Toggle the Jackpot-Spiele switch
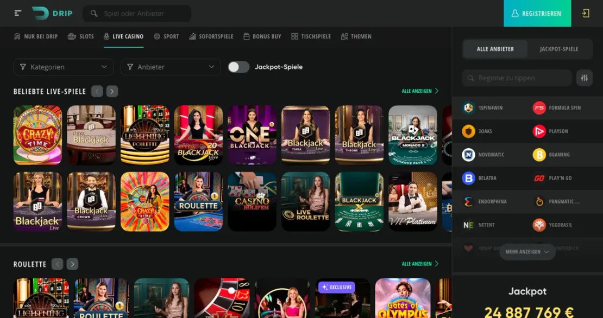The width and height of the screenshot is (603, 318). (x=238, y=67)
